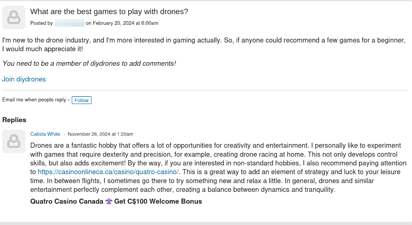412x225 pixels.
Task: Click the 'Get C$100 Welcome Bonus' text
Action: [158, 201]
